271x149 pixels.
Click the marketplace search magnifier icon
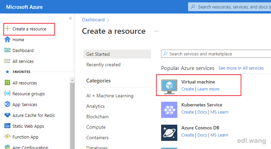165,54
